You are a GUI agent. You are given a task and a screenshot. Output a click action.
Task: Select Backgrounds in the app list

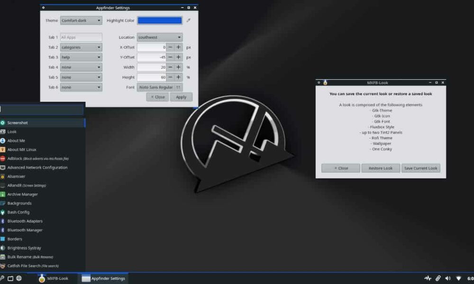(42, 204)
